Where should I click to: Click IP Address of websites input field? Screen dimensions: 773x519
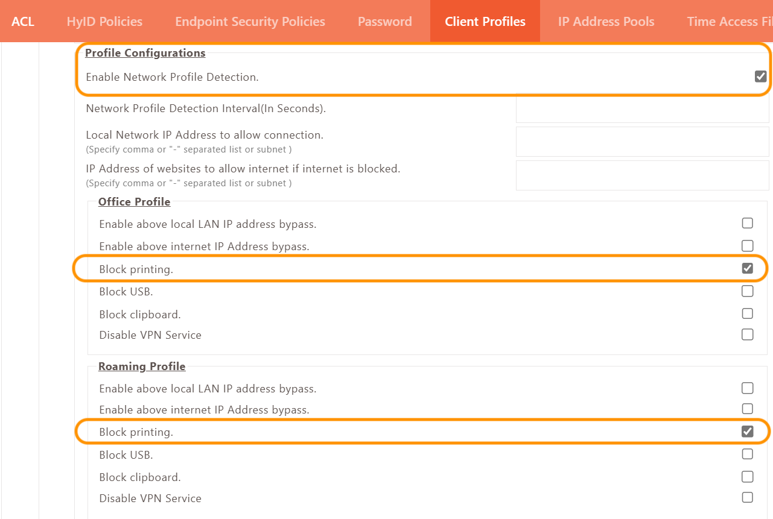point(642,175)
